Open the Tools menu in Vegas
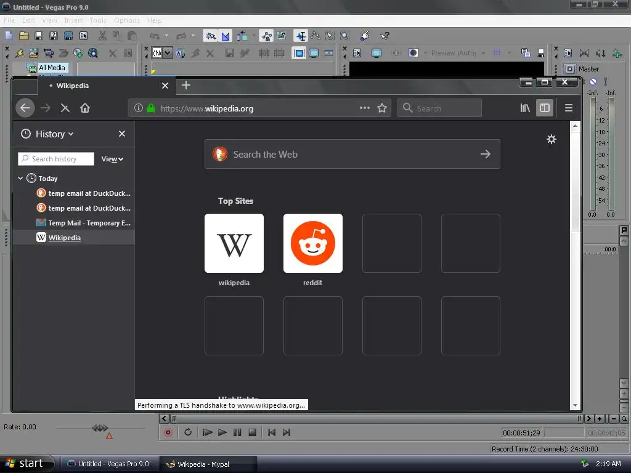 98,20
